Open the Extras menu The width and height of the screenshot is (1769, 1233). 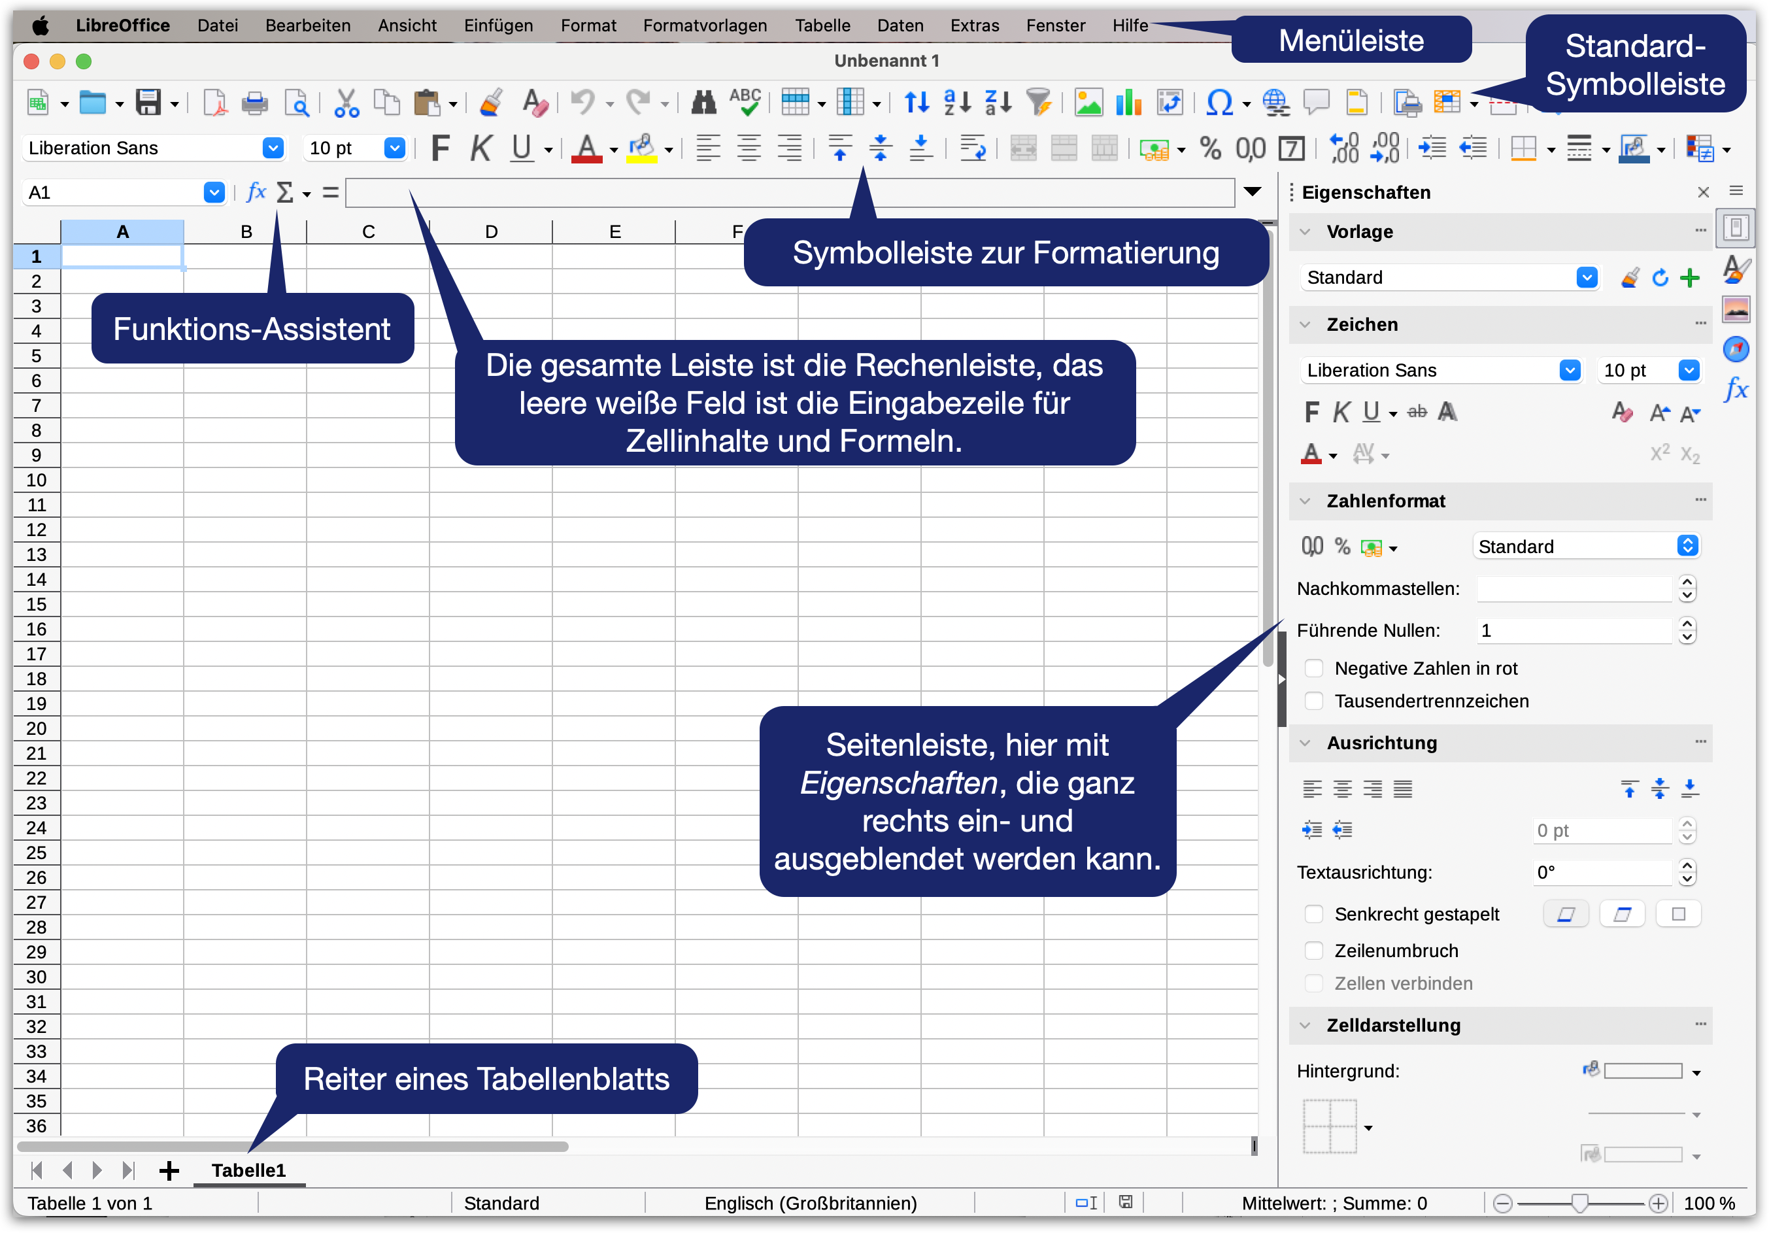975,25
